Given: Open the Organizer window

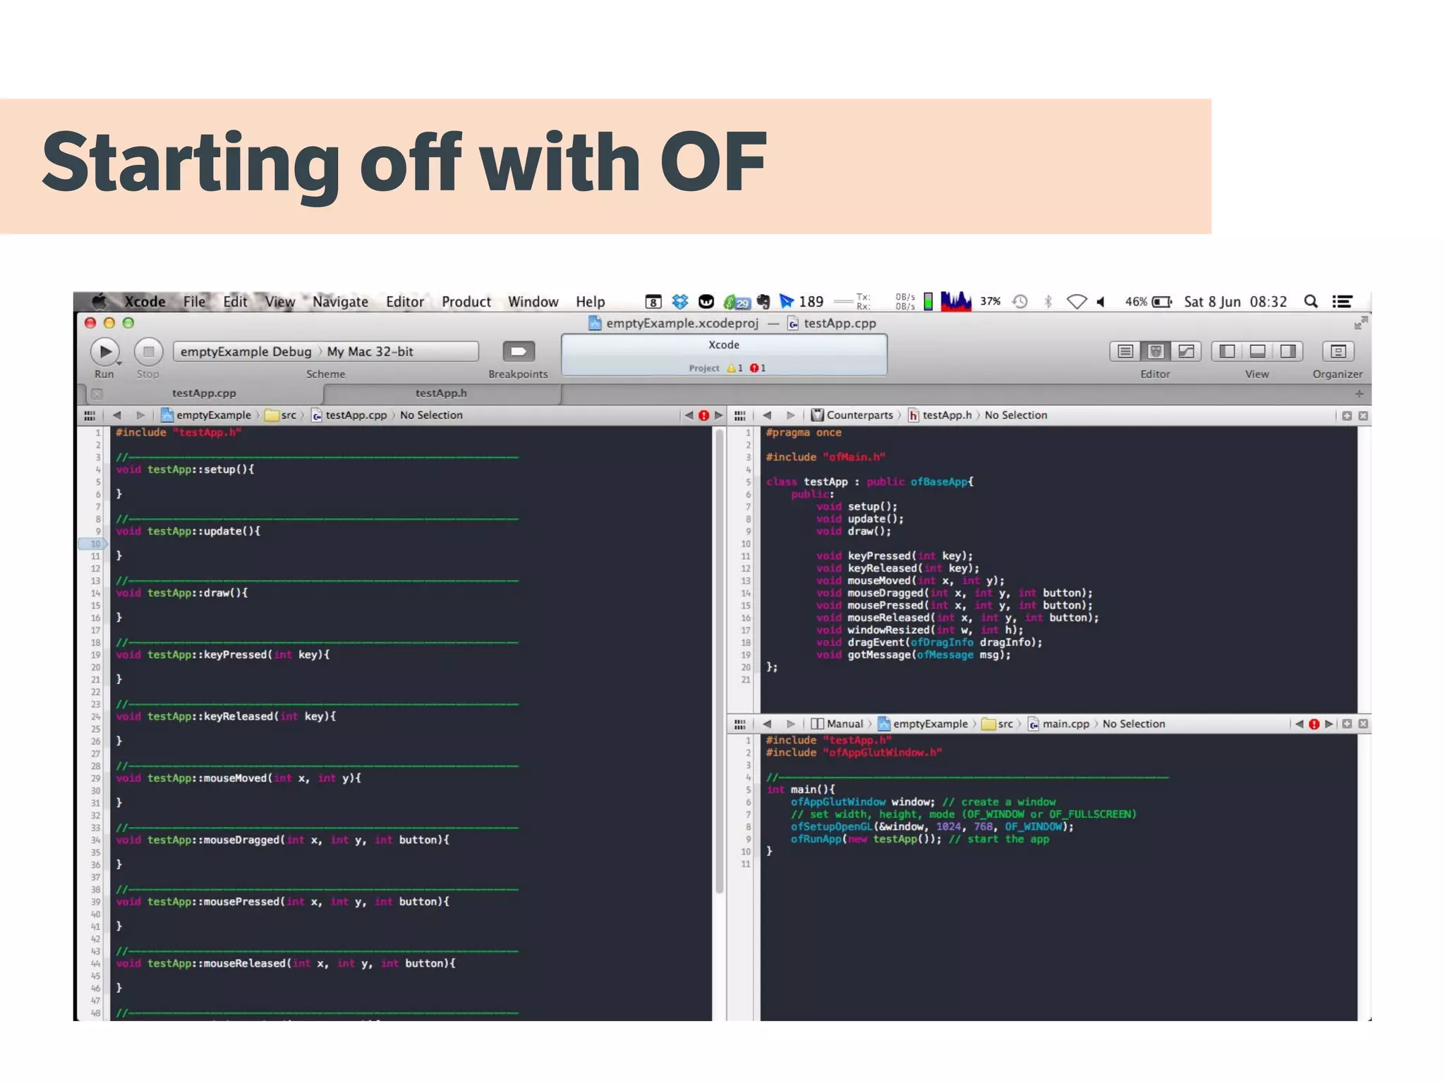Looking at the screenshot, I should coord(1338,351).
